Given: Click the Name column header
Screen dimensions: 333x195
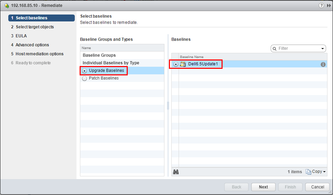Looking at the screenshot, I should (x=122, y=48).
